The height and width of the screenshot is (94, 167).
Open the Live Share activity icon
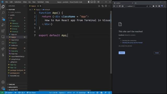click(3, 49)
